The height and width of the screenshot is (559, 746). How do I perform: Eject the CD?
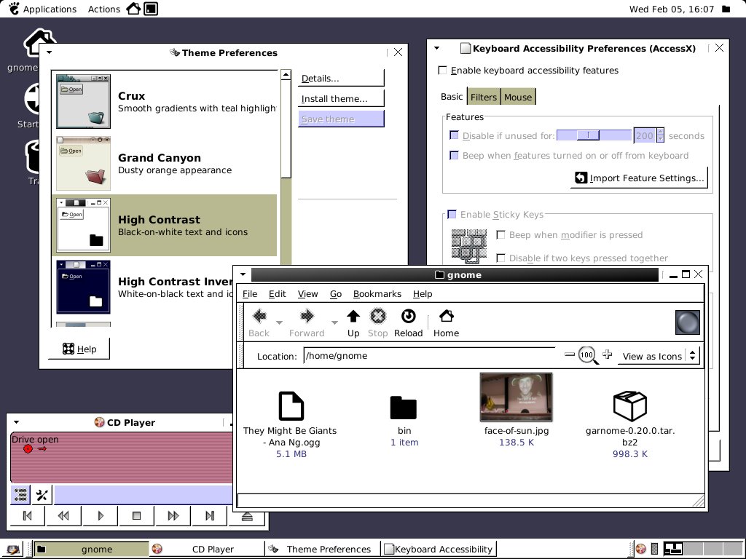[x=247, y=517]
